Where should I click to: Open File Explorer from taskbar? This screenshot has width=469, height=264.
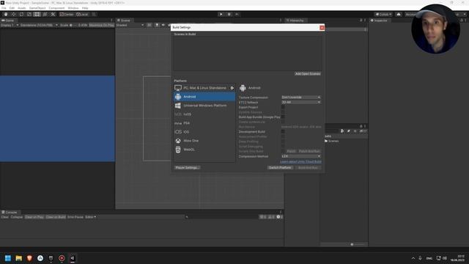[18, 258]
